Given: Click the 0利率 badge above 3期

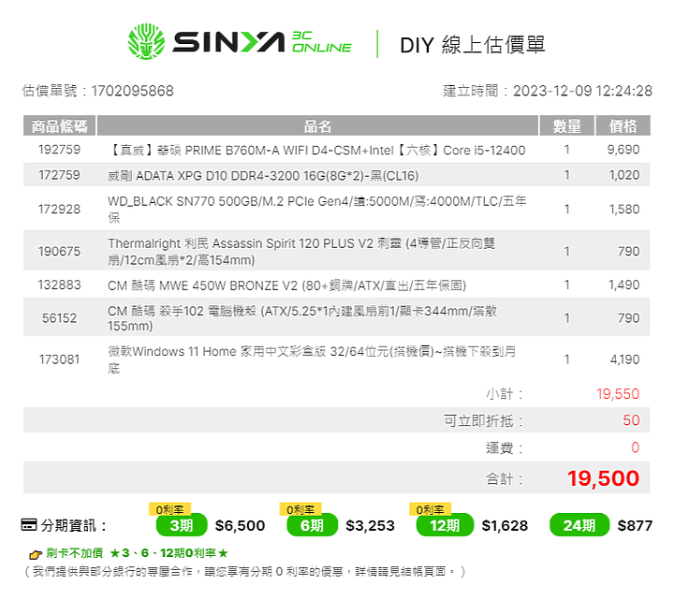Looking at the screenshot, I should coord(169,509).
